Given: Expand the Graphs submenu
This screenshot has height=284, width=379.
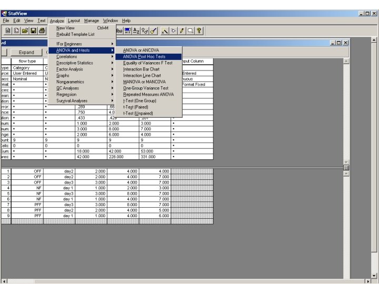Looking at the screenshot, I should [82, 75].
